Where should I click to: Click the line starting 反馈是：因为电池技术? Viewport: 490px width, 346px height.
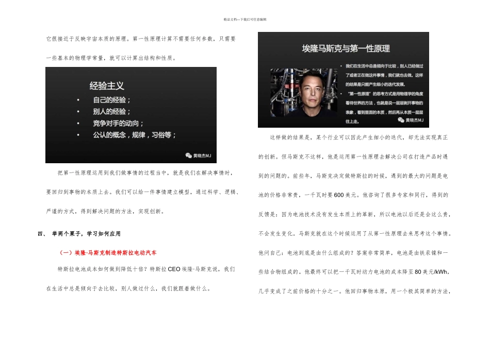click(x=355, y=214)
